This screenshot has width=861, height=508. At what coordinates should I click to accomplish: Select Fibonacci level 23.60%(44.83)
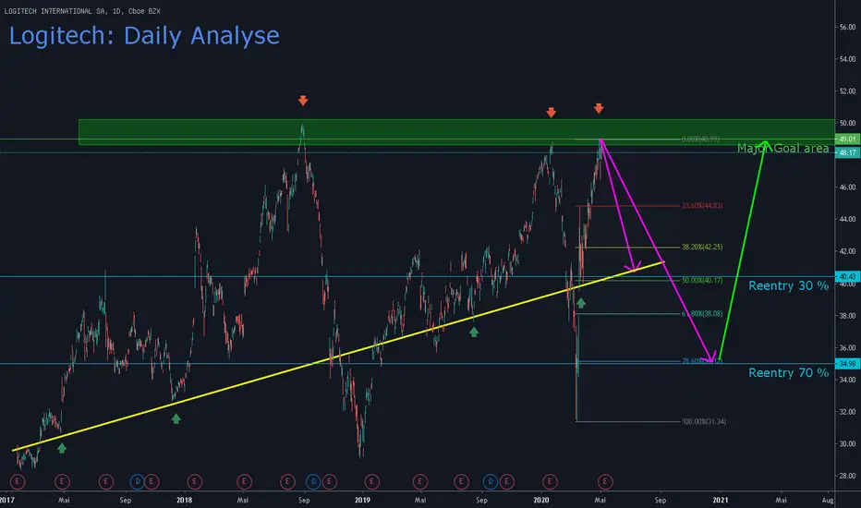point(702,206)
